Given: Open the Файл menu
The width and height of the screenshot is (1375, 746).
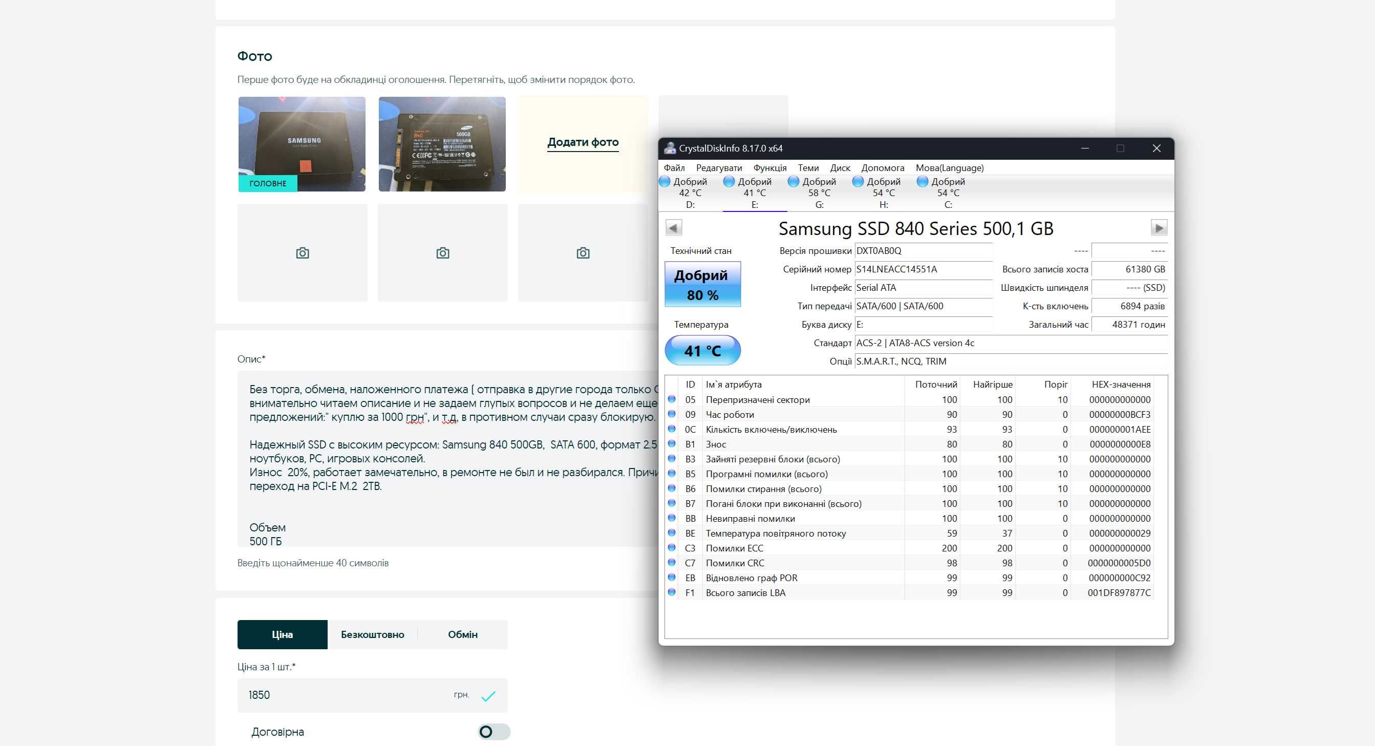Looking at the screenshot, I should click(x=674, y=167).
